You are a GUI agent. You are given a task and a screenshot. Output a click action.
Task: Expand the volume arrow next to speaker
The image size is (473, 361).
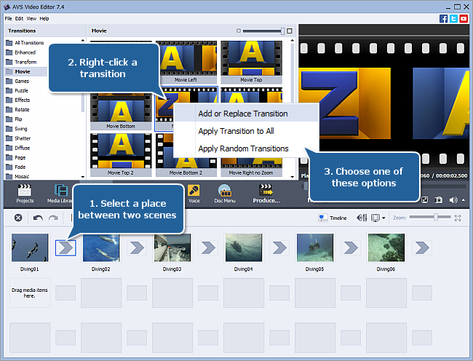464,200
